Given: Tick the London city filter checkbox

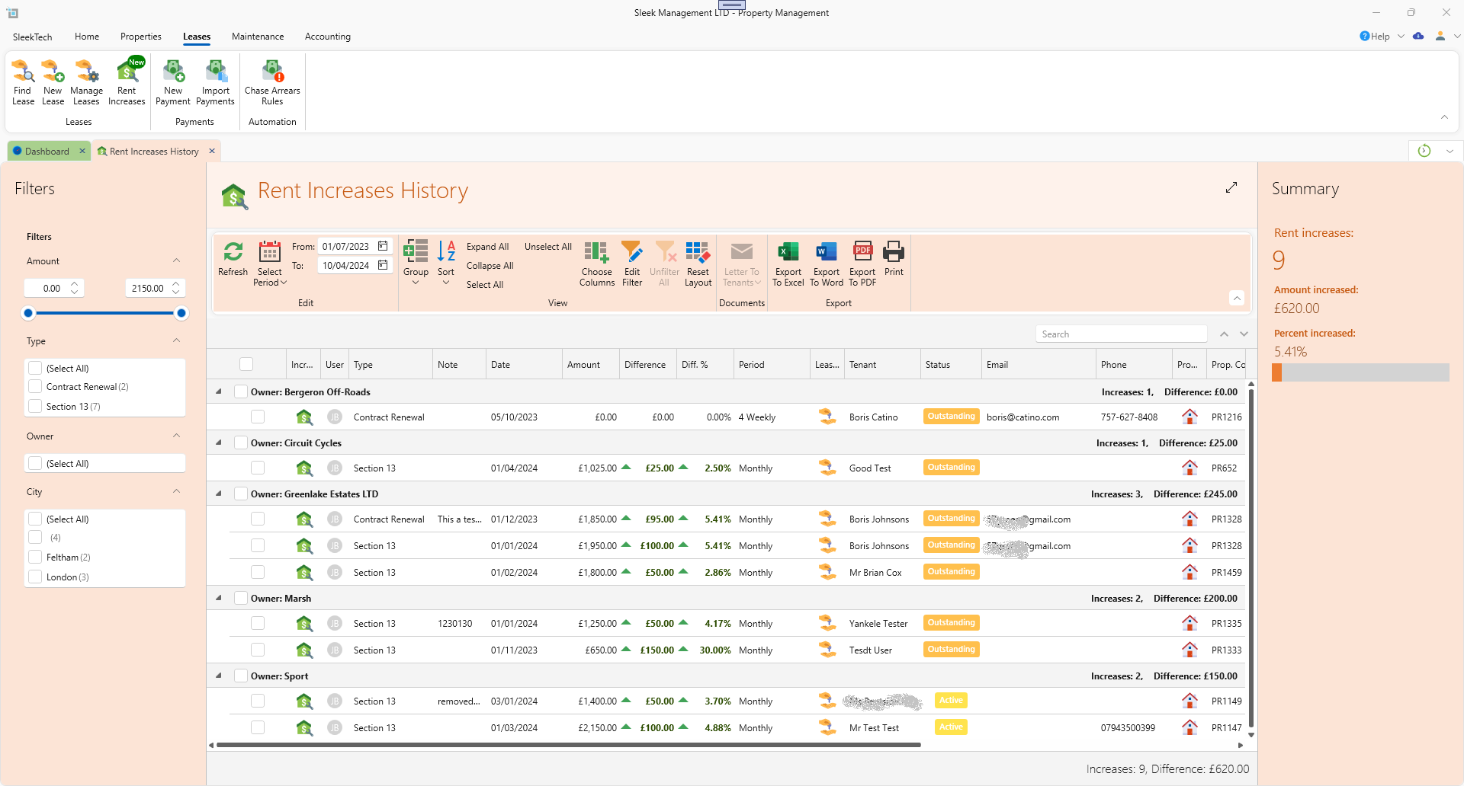Looking at the screenshot, I should [35, 577].
